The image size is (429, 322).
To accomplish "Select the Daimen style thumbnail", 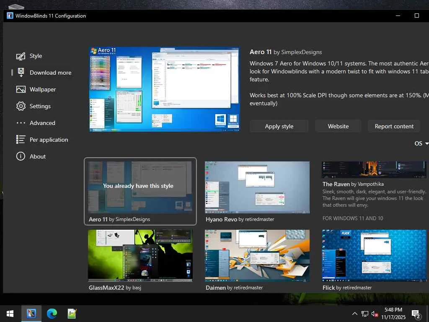I will pyautogui.click(x=257, y=256).
